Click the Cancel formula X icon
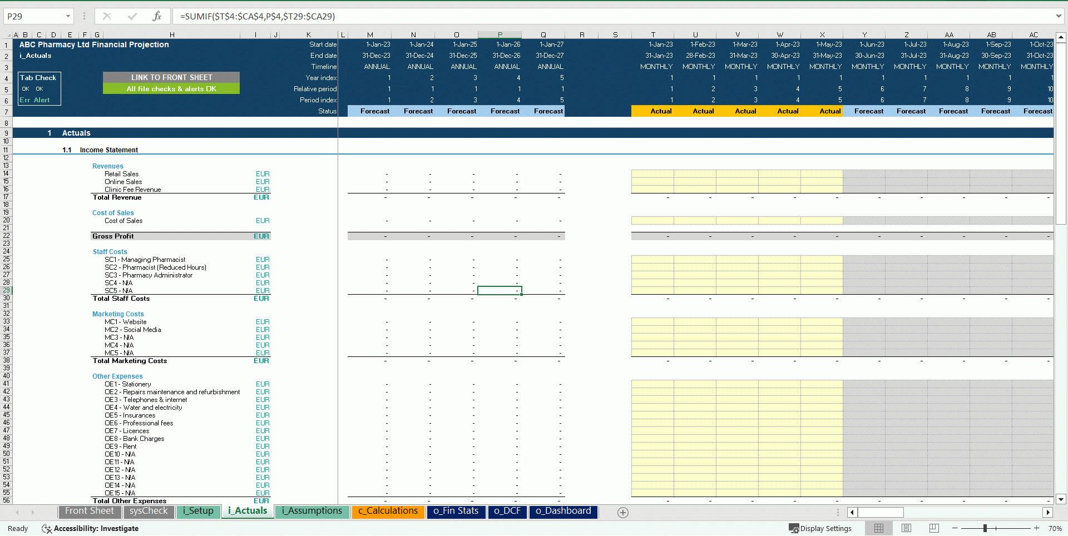The height and width of the screenshot is (536, 1068). click(107, 16)
